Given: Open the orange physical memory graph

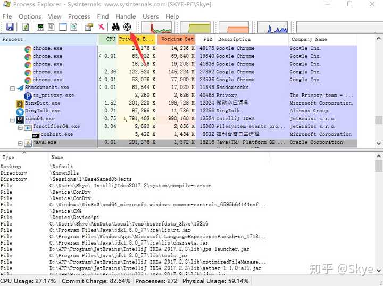Looking at the screenshot, I should coord(234,27).
